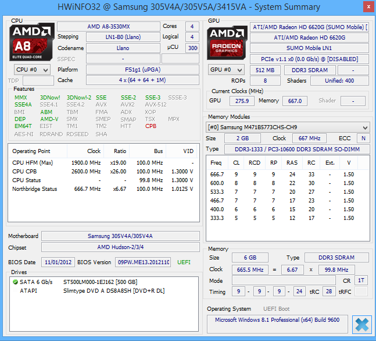Click the cache field 4 x (64 + 64 + 1M)
This screenshot has height=341, width=376.
coord(142,80)
